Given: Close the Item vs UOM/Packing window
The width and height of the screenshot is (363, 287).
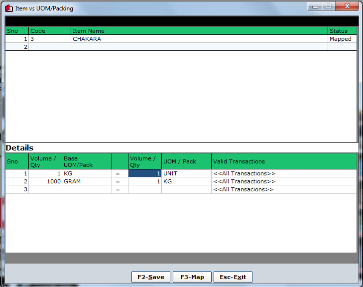Looking at the screenshot, I should pyautogui.click(x=347, y=6).
